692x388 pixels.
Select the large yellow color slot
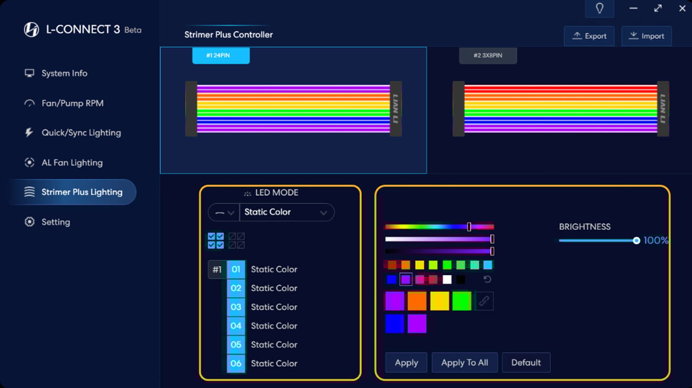439,301
